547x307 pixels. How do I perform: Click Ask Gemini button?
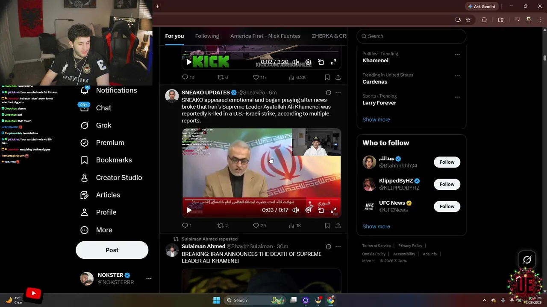point(481,6)
